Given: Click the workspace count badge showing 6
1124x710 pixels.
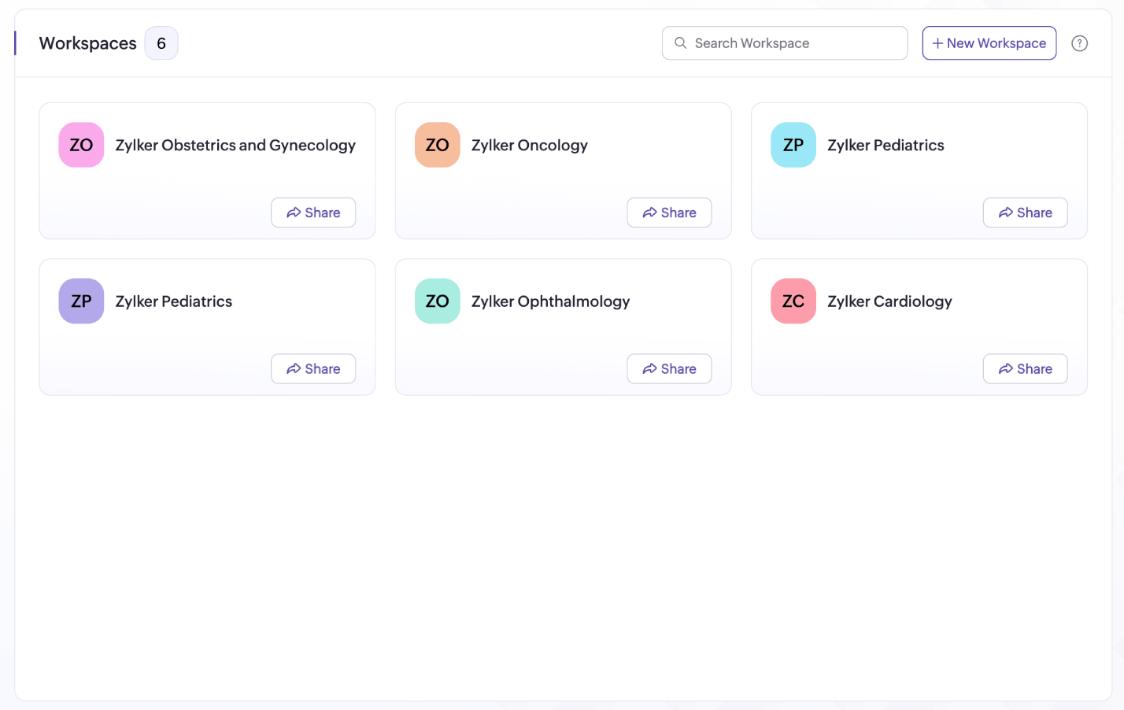Looking at the screenshot, I should click(x=161, y=43).
